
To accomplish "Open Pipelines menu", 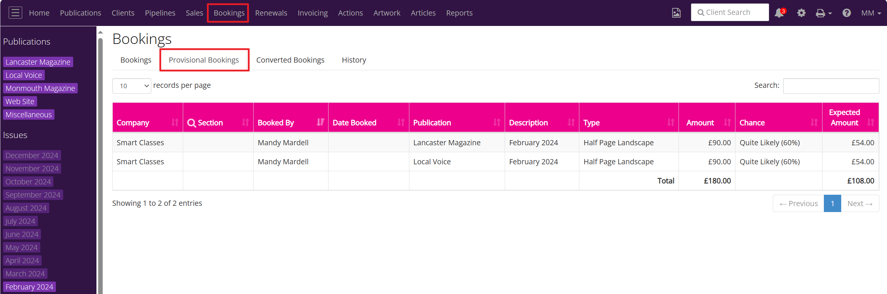I will 160,13.
